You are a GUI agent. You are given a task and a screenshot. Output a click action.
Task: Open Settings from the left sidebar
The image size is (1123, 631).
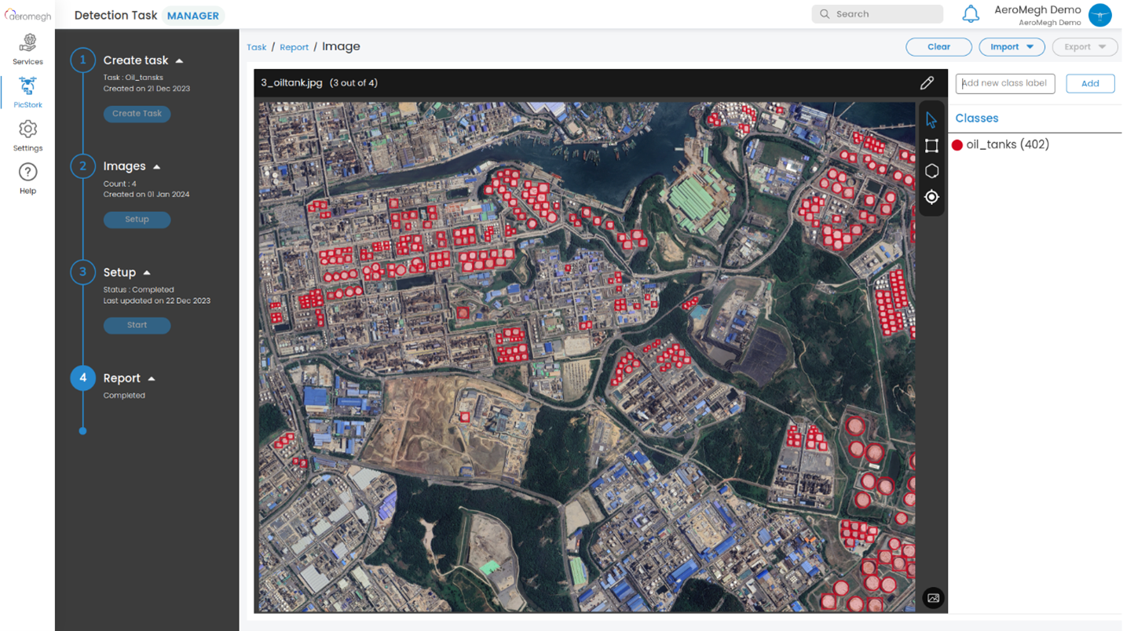point(27,135)
